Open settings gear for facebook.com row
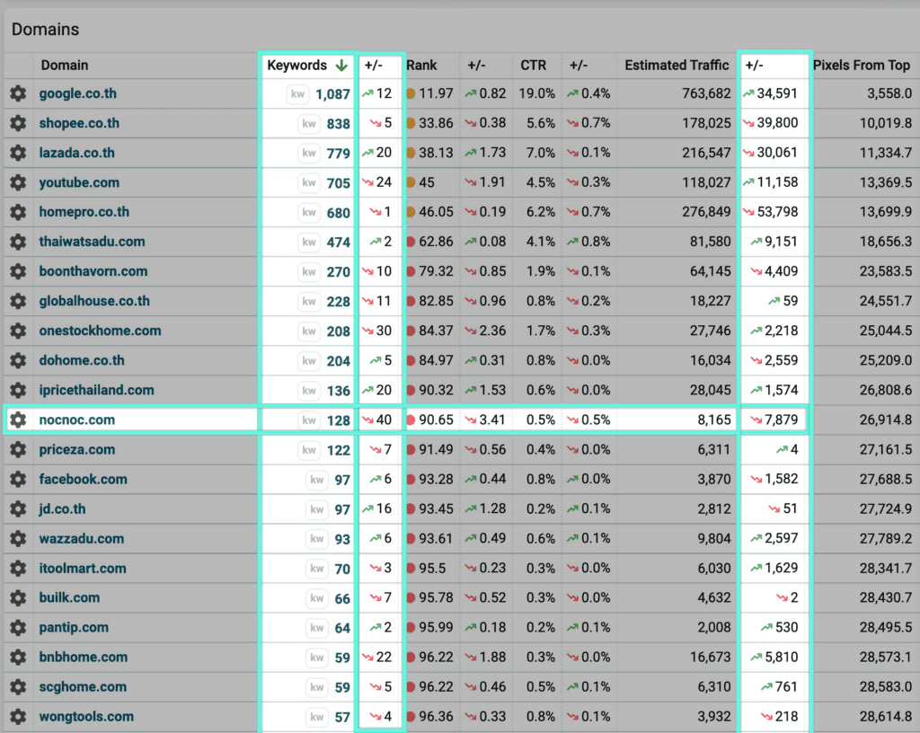920x733 pixels. point(18,479)
